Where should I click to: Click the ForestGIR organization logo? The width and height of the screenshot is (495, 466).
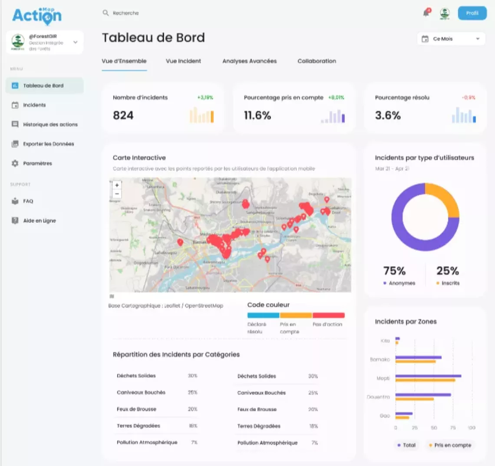pos(18,42)
